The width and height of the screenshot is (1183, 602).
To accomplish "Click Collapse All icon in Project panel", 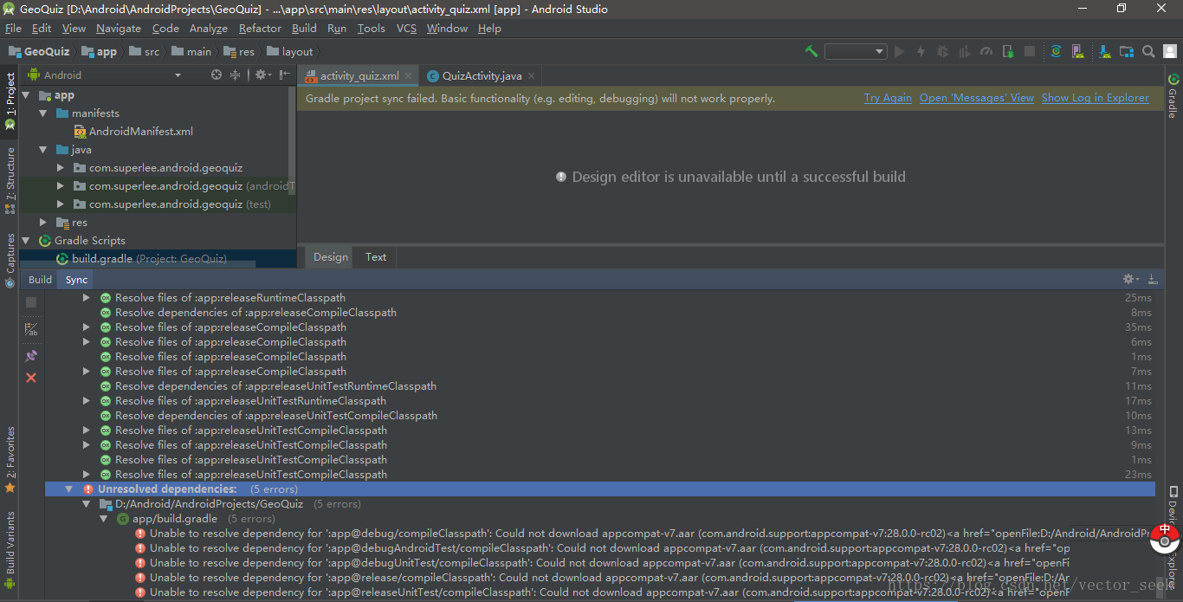I will [x=235, y=75].
